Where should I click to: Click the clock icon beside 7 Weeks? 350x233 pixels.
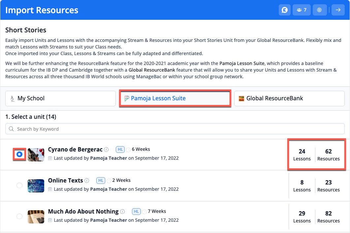pyautogui.click(x=144, y=212)
